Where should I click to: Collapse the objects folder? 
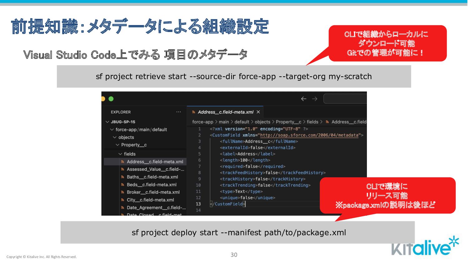(115, 137)
